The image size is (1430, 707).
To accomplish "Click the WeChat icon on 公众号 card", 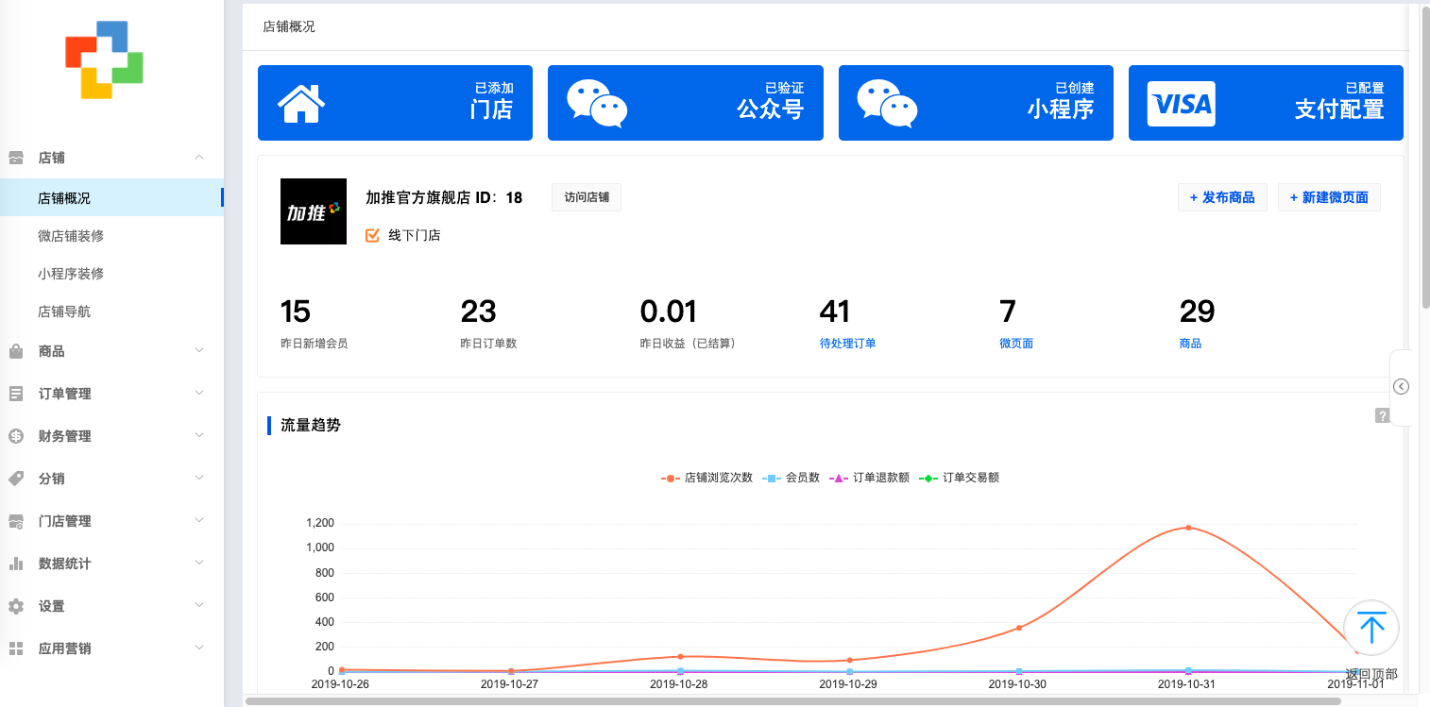I will (597, 103).
